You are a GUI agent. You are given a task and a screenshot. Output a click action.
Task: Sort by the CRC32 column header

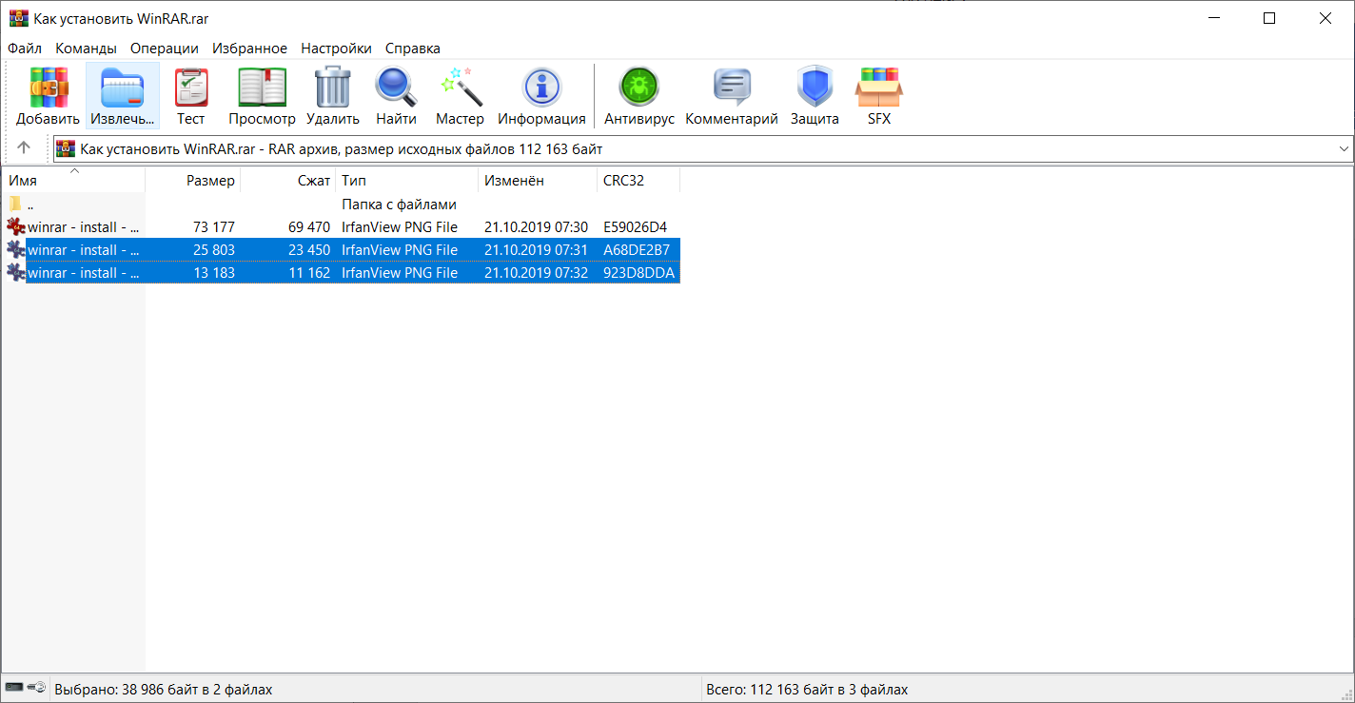click(638, 180)
